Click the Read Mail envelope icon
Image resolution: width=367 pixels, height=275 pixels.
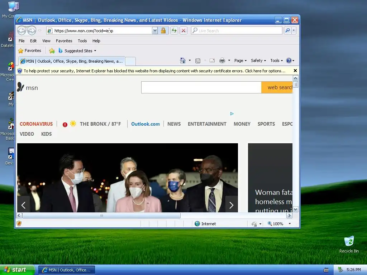[x=212, y=61]
